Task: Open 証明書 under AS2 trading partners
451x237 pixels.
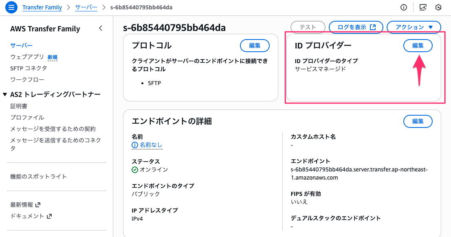Action: (x=19, y=106)
